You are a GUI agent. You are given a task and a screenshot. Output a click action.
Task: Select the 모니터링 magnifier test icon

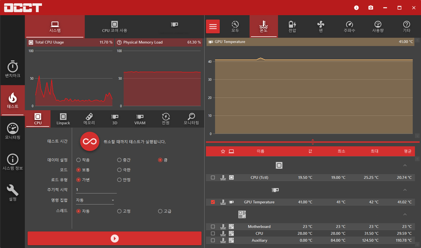coord(191,119)
